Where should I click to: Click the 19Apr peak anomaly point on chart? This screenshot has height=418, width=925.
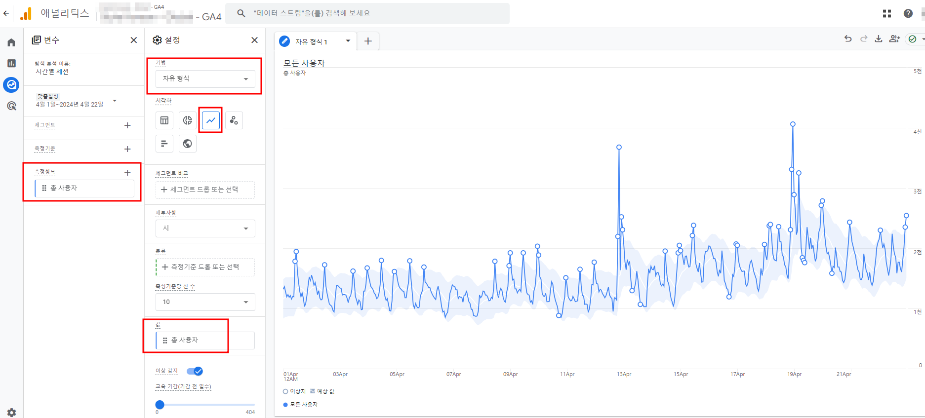793,124
